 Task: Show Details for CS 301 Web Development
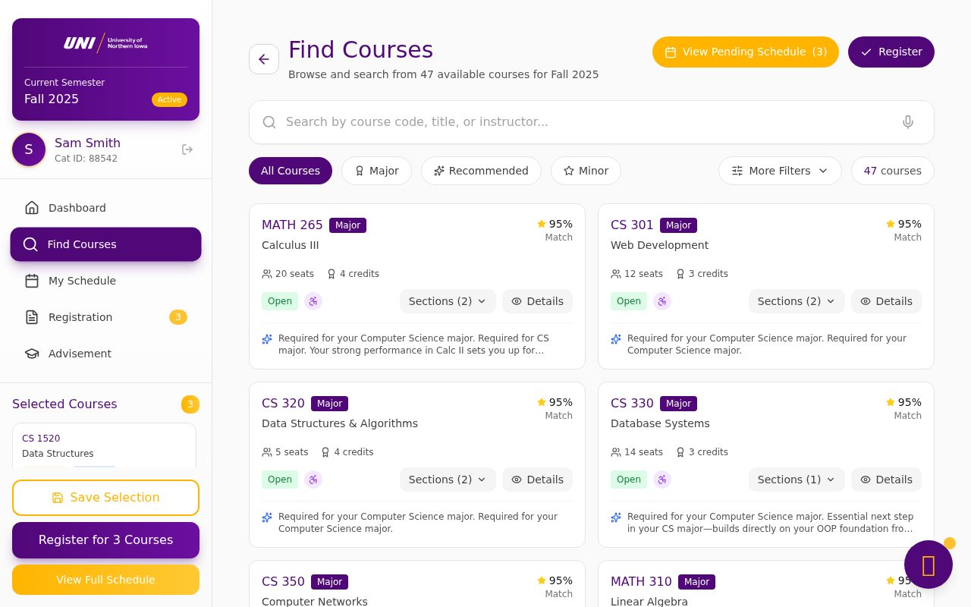point(886,301)
